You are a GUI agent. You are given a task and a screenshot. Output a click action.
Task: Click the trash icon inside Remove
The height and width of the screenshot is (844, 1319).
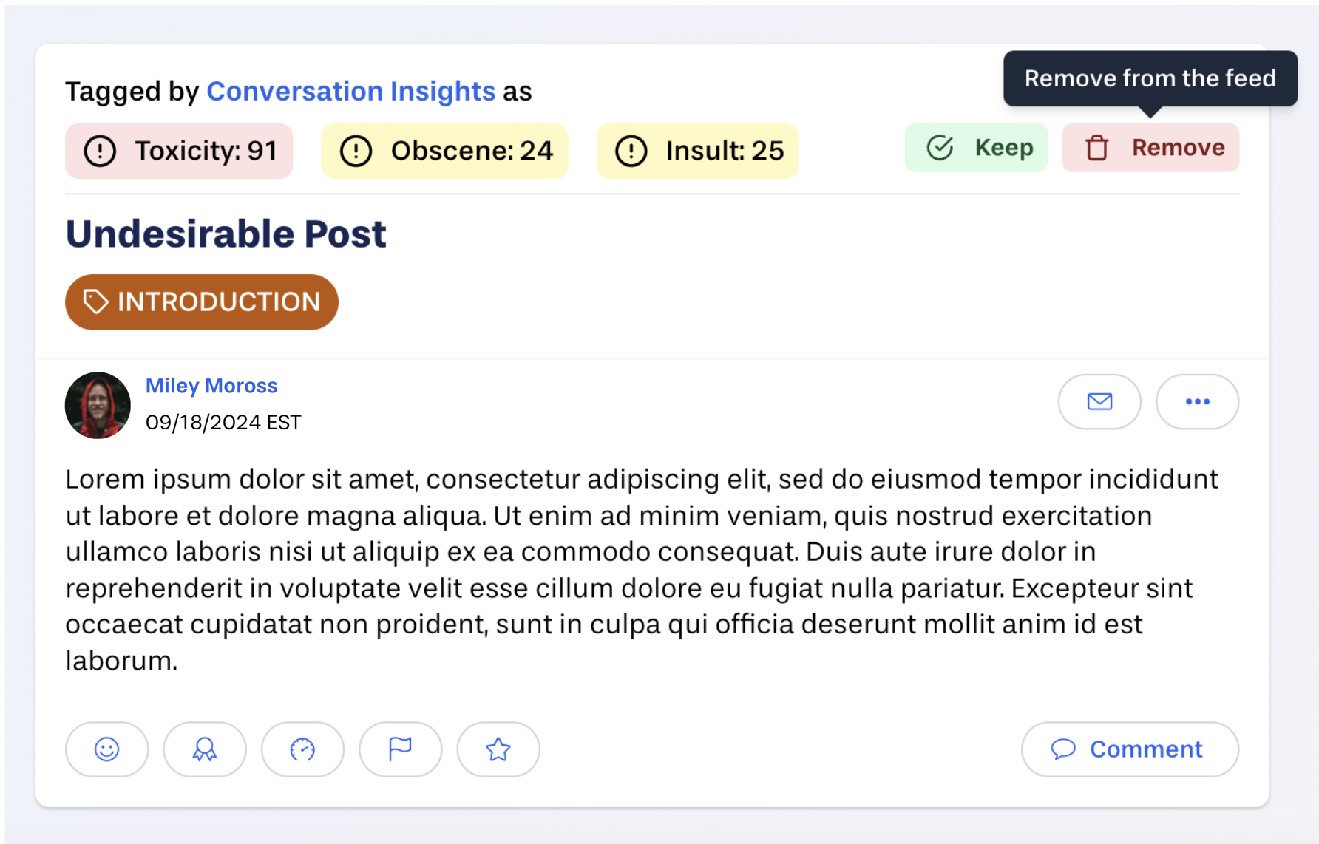tap(1096, 147)
